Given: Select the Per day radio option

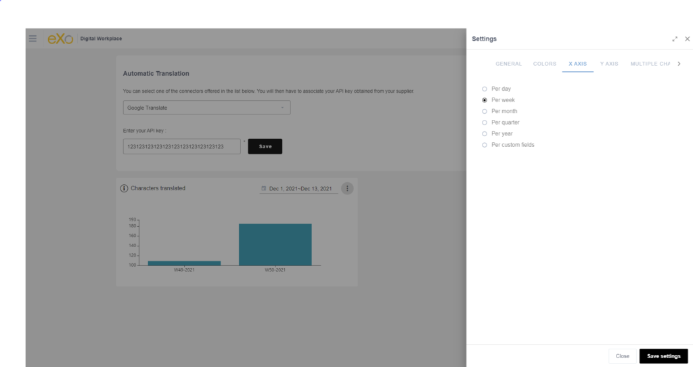Looking at the screenshot, I should pyautogui.click(x=485, y=89).
